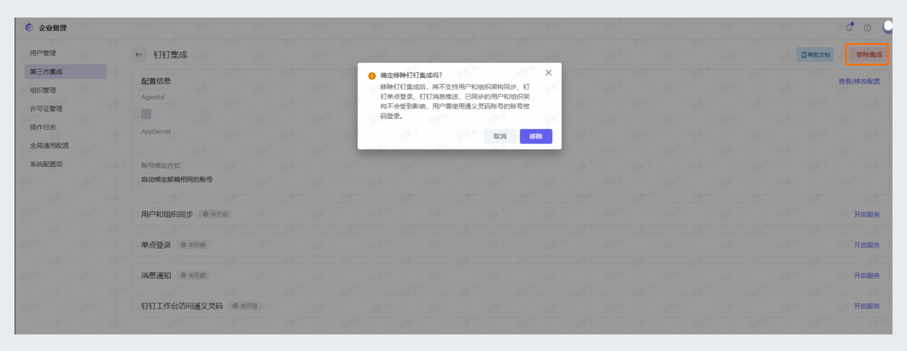
Task: Click 查看/修改配置 link
Action: [x=859, y=81]
